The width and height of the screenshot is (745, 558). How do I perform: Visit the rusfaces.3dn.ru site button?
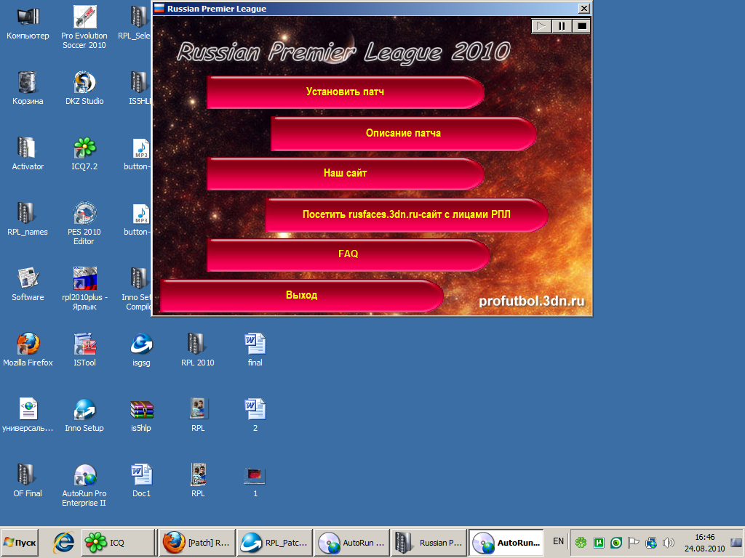click(406, 214)
